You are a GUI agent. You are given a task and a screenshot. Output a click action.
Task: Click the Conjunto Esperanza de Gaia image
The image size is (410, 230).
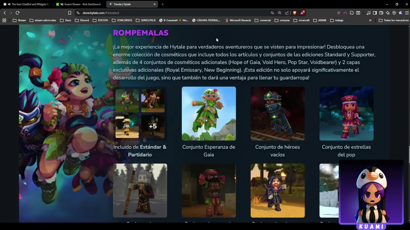pyautogui.click(x=209, y=113)
